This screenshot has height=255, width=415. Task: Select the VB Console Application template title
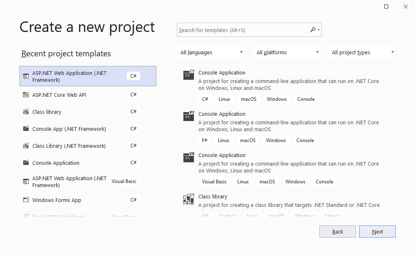222,155
